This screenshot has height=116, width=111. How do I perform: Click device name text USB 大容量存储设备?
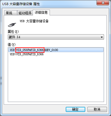(34, 21)
